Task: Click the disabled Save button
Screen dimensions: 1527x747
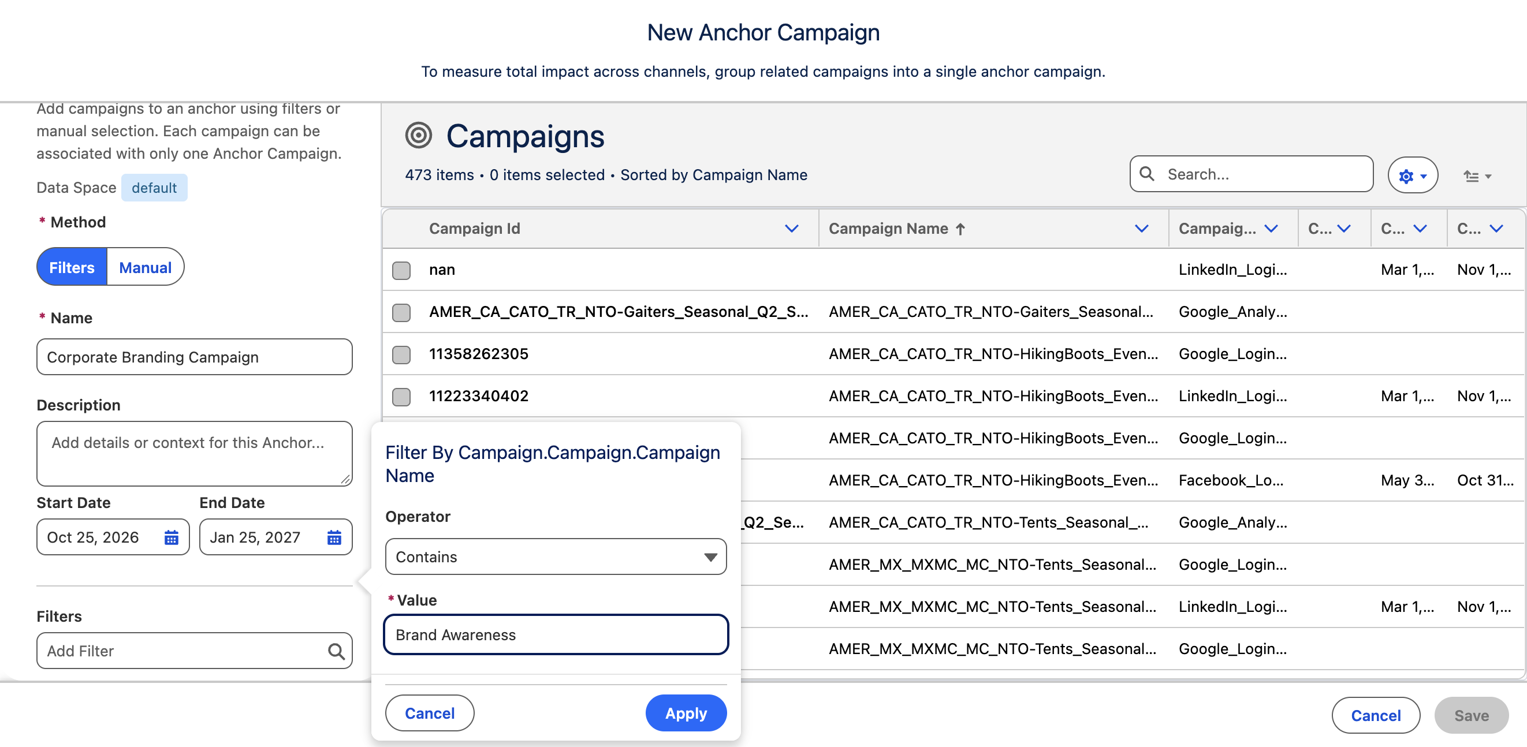Action: [1472, 716]
